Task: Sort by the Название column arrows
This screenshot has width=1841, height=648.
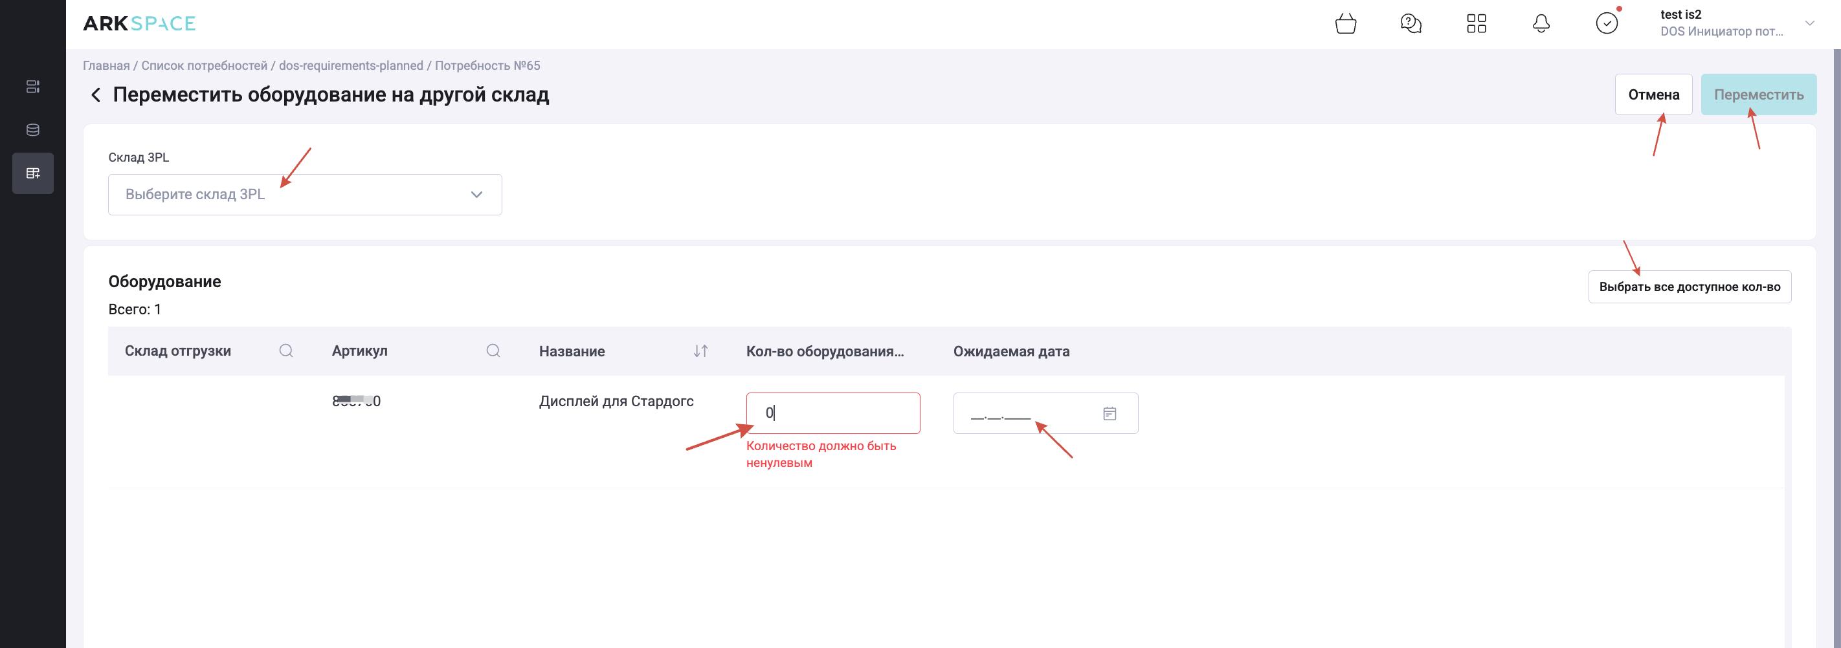Action: coord(700,351)
